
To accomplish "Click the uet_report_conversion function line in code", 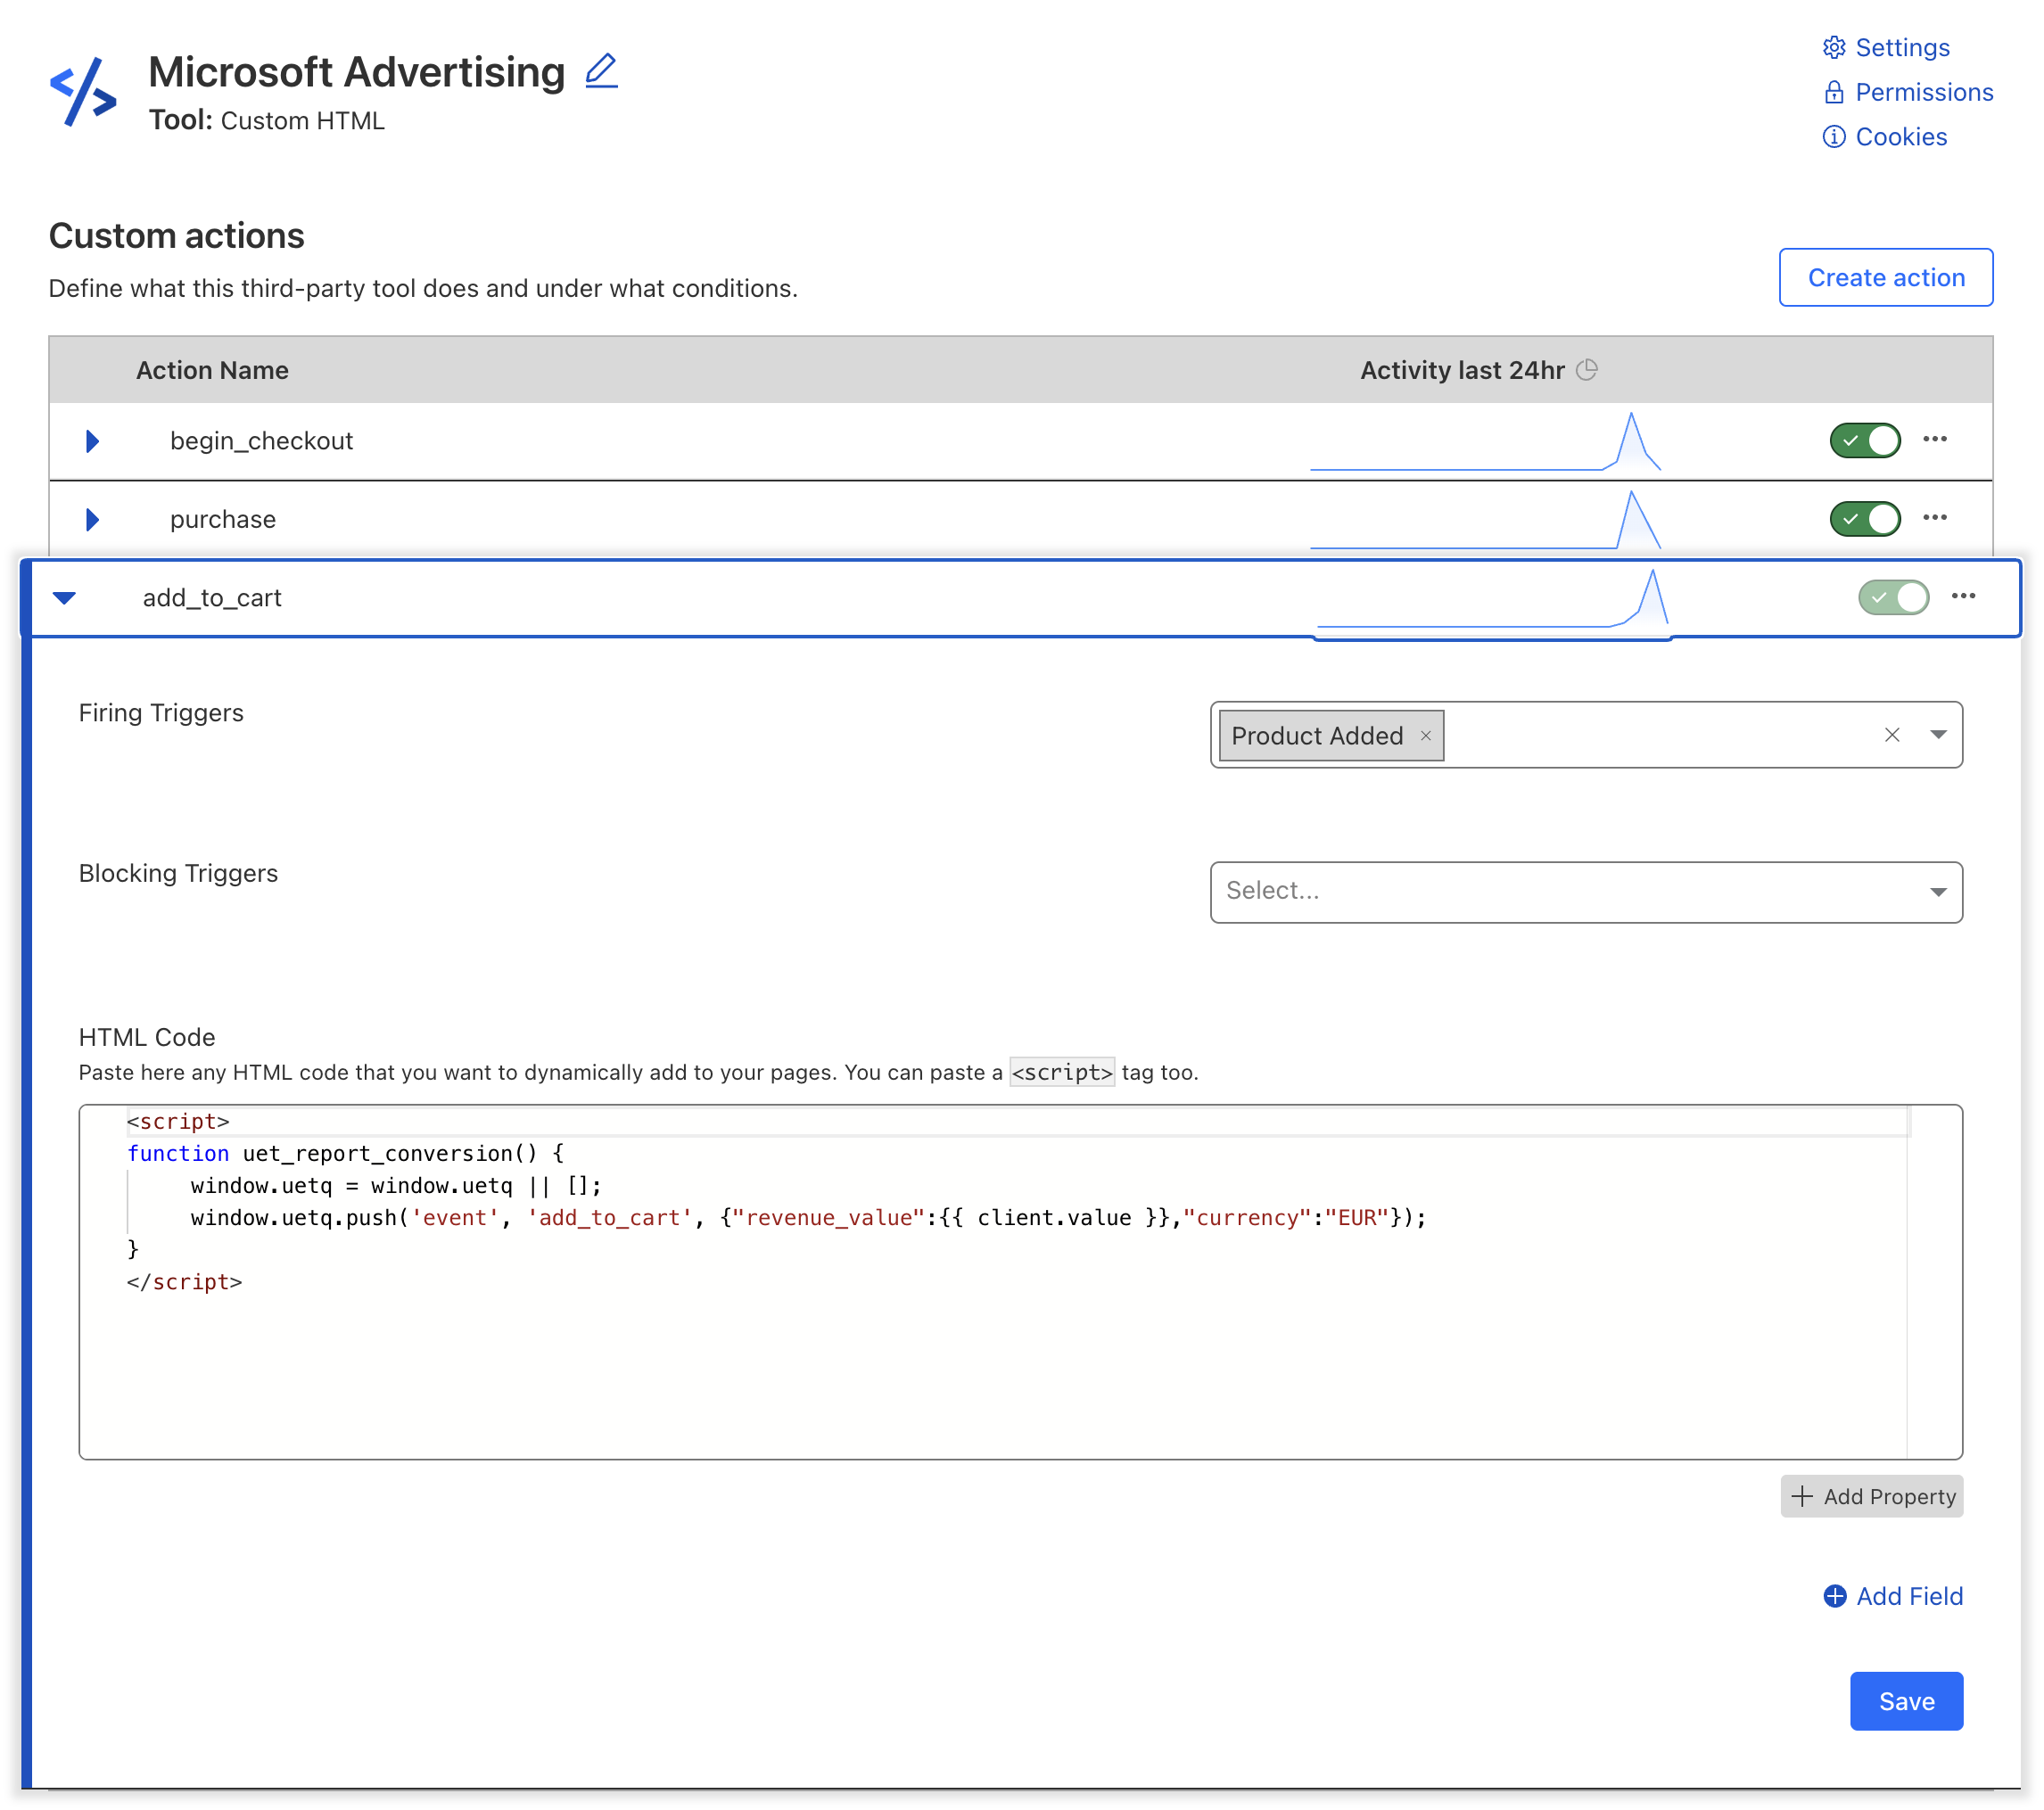I will tap(345, 1153).
